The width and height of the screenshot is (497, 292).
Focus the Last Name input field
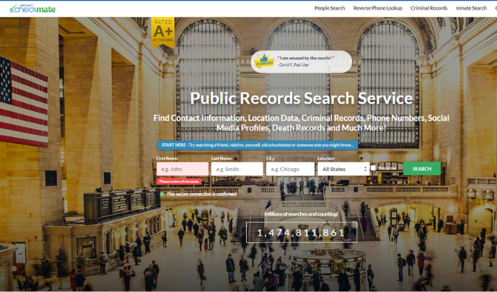[237, 169]
